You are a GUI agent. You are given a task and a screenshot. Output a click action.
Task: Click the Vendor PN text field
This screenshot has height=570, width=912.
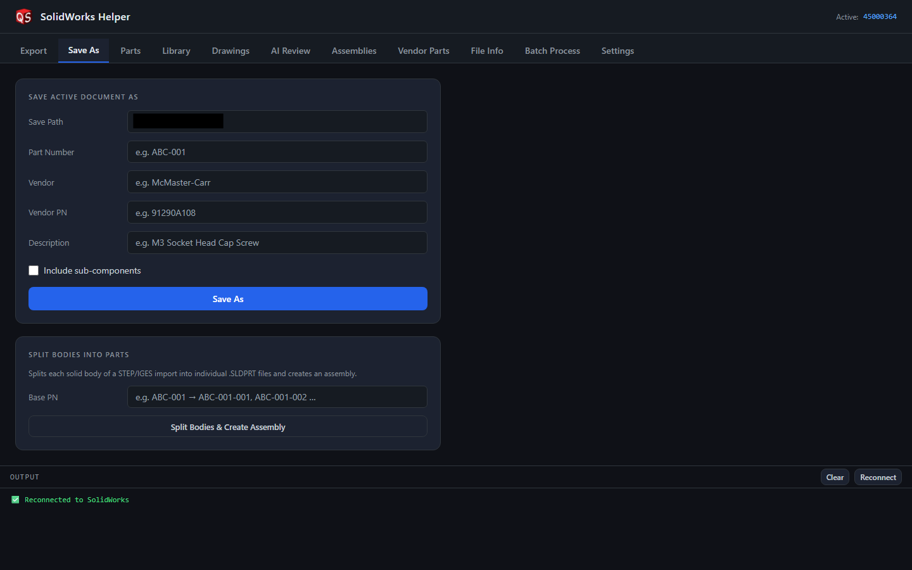coord(277,213)
